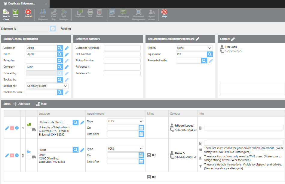Close the Duplicate Shipment tab
The image size is (285, 184).
click(x=46, y=4)
